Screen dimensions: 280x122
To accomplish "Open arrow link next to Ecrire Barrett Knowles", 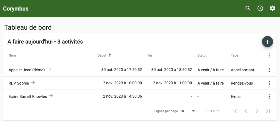I will [51, 96].
